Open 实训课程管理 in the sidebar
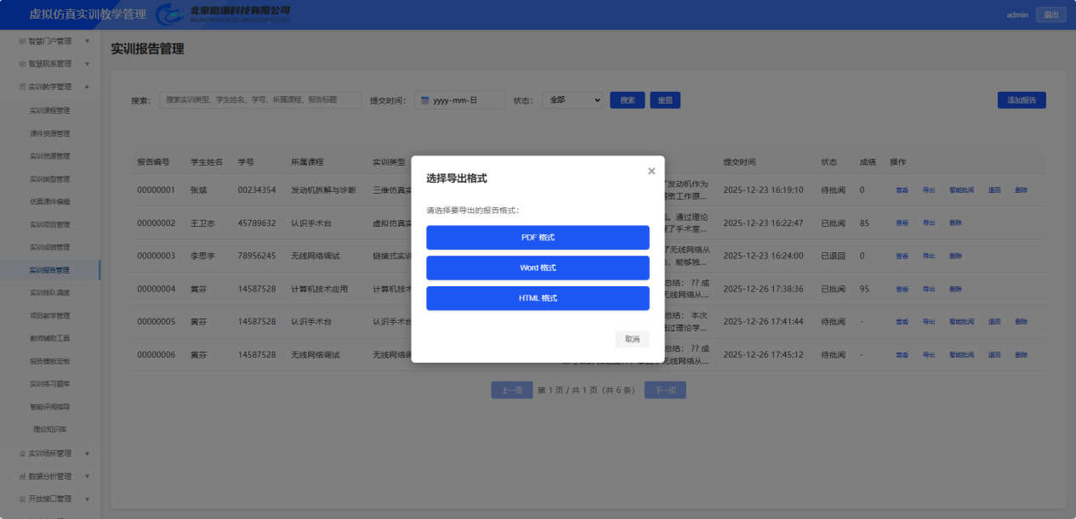Image resolution: width=1076 pixels, height=519 pixels. tap(50, 110)
